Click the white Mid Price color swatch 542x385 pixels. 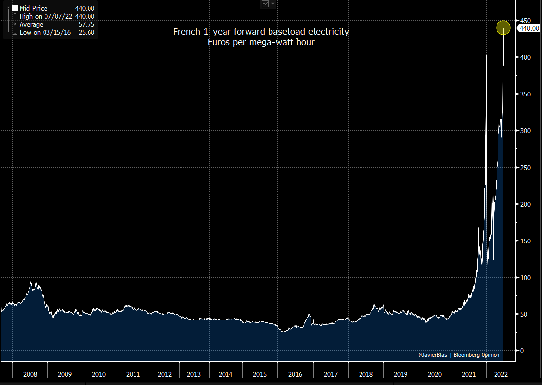pyautogui.click(x=15, y=8)
